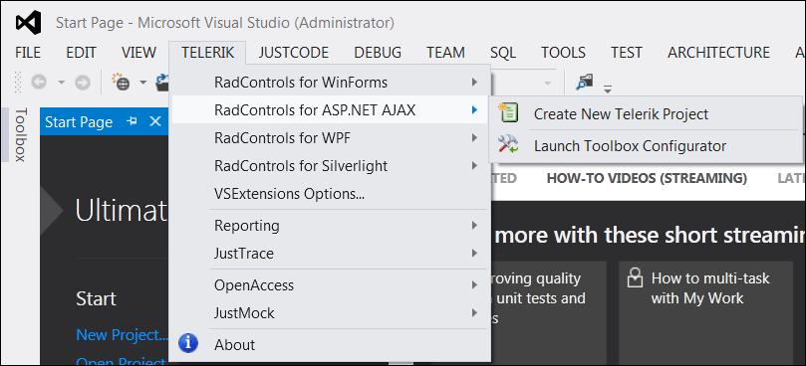Image resolution: width=806 pixels, height=366 pixels.
Task: Expand RadControls for WinForms submenu arrow
Action: point(474,82)
